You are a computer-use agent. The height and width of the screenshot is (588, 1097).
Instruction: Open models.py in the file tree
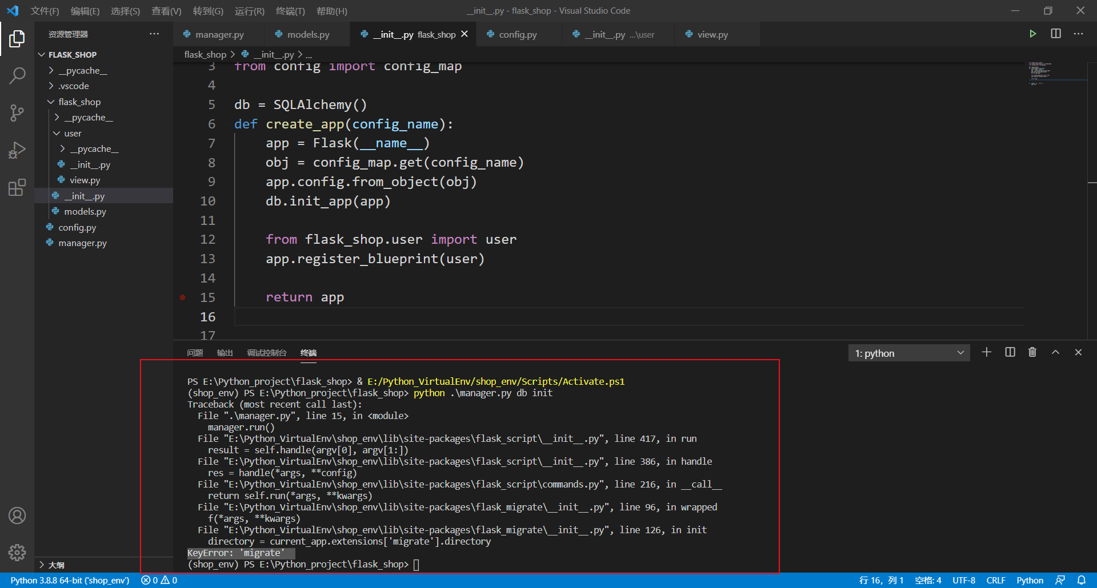click(103, 211)
